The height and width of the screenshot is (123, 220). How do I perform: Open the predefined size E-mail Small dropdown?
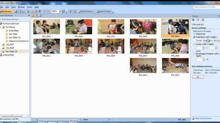click(x=208, y=41)
